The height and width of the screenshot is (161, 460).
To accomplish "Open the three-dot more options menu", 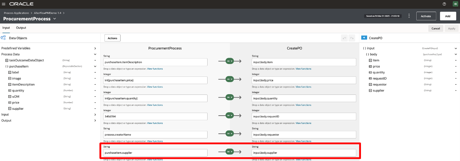I will (409, 16).
